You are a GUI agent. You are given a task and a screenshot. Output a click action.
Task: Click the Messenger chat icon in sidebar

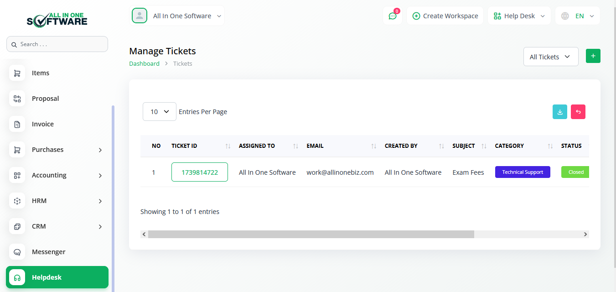(x=17, y=252)
